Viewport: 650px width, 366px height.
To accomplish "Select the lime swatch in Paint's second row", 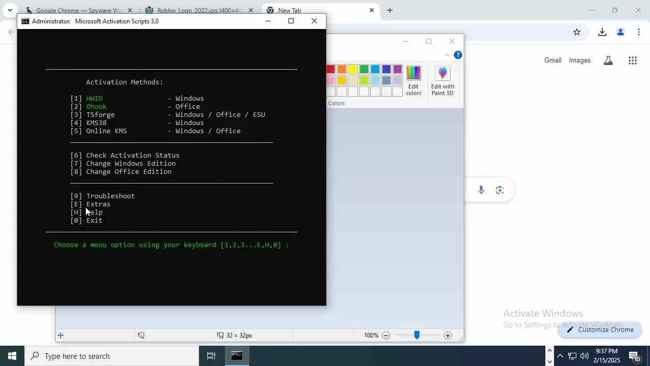I will coord(364,80).
